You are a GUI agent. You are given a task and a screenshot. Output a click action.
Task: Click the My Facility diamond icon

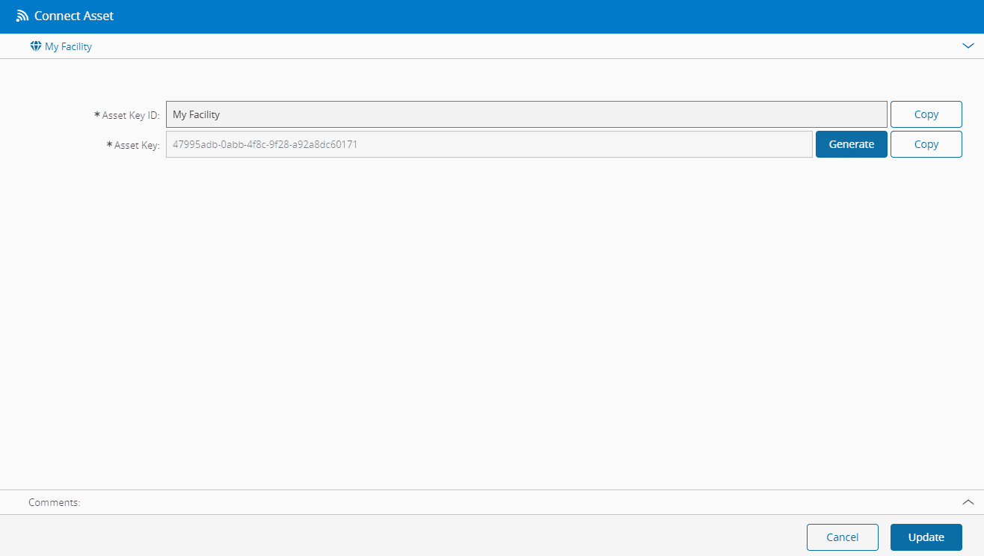pyautogui.click(x=36, y=46)
